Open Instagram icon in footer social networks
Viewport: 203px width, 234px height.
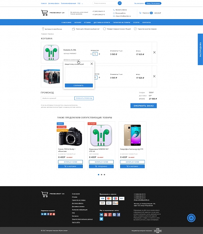[x=114, y=215]
